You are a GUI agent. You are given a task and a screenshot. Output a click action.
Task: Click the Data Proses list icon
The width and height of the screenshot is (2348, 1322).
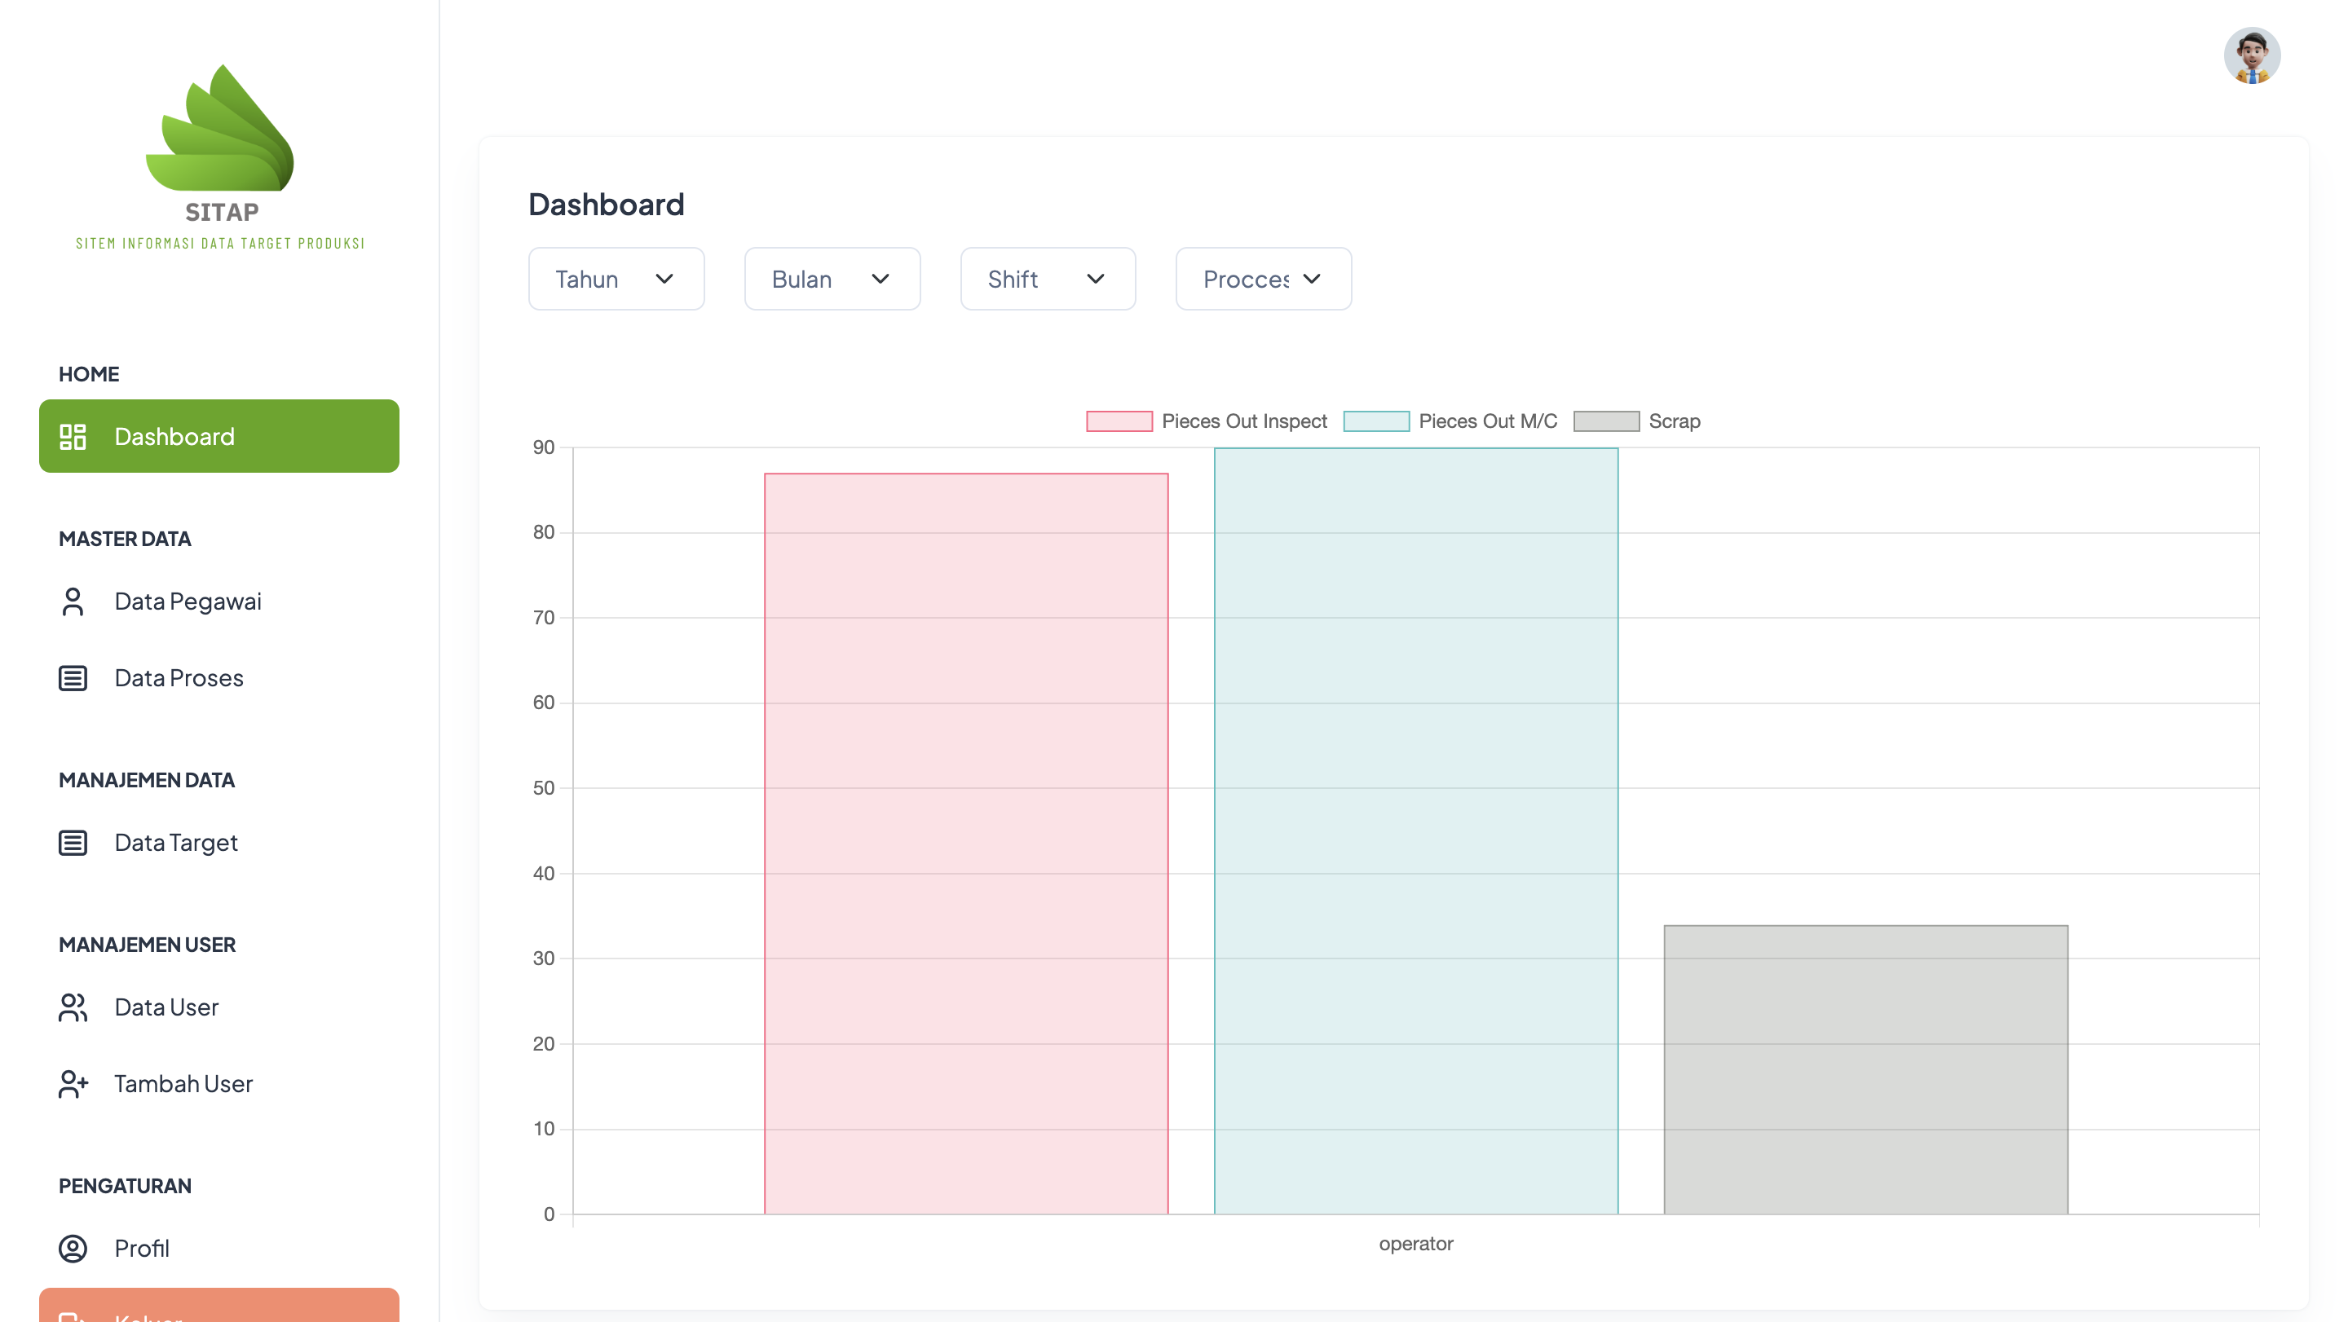coord(73,678)
